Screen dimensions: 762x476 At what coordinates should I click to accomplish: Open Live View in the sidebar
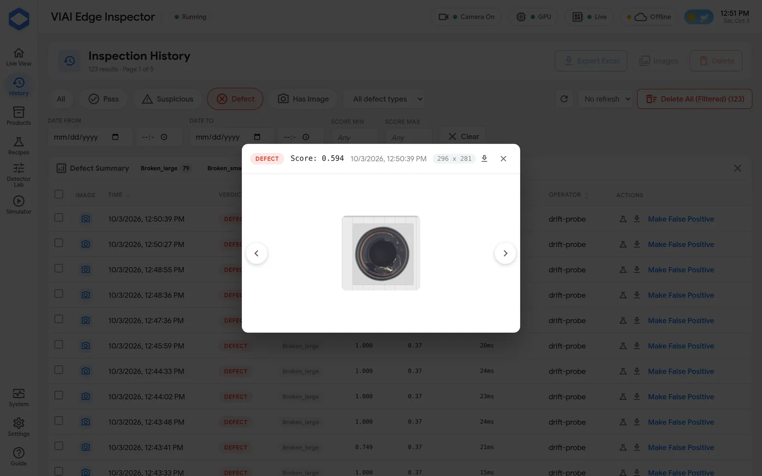[x=19, y=57]
